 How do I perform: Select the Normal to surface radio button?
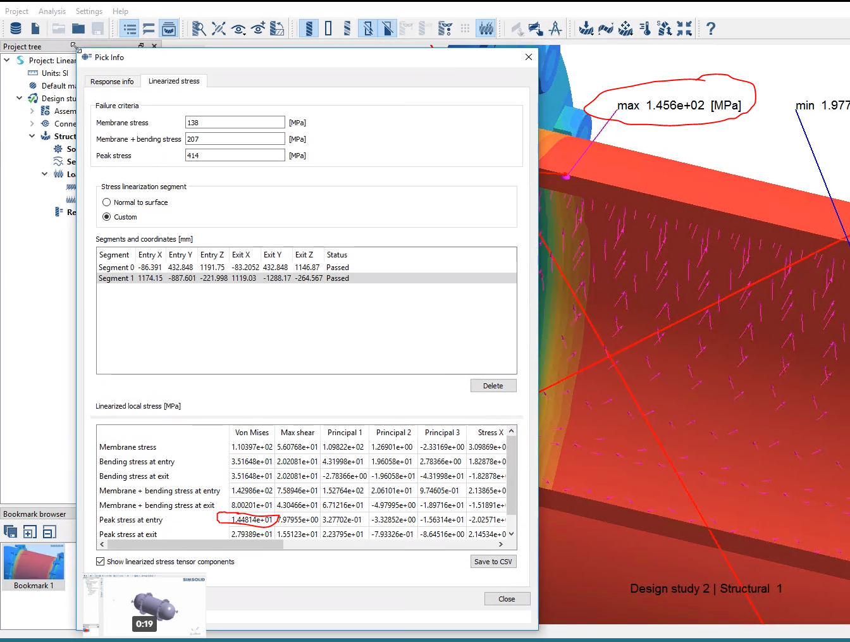click(x=106, y=202)
